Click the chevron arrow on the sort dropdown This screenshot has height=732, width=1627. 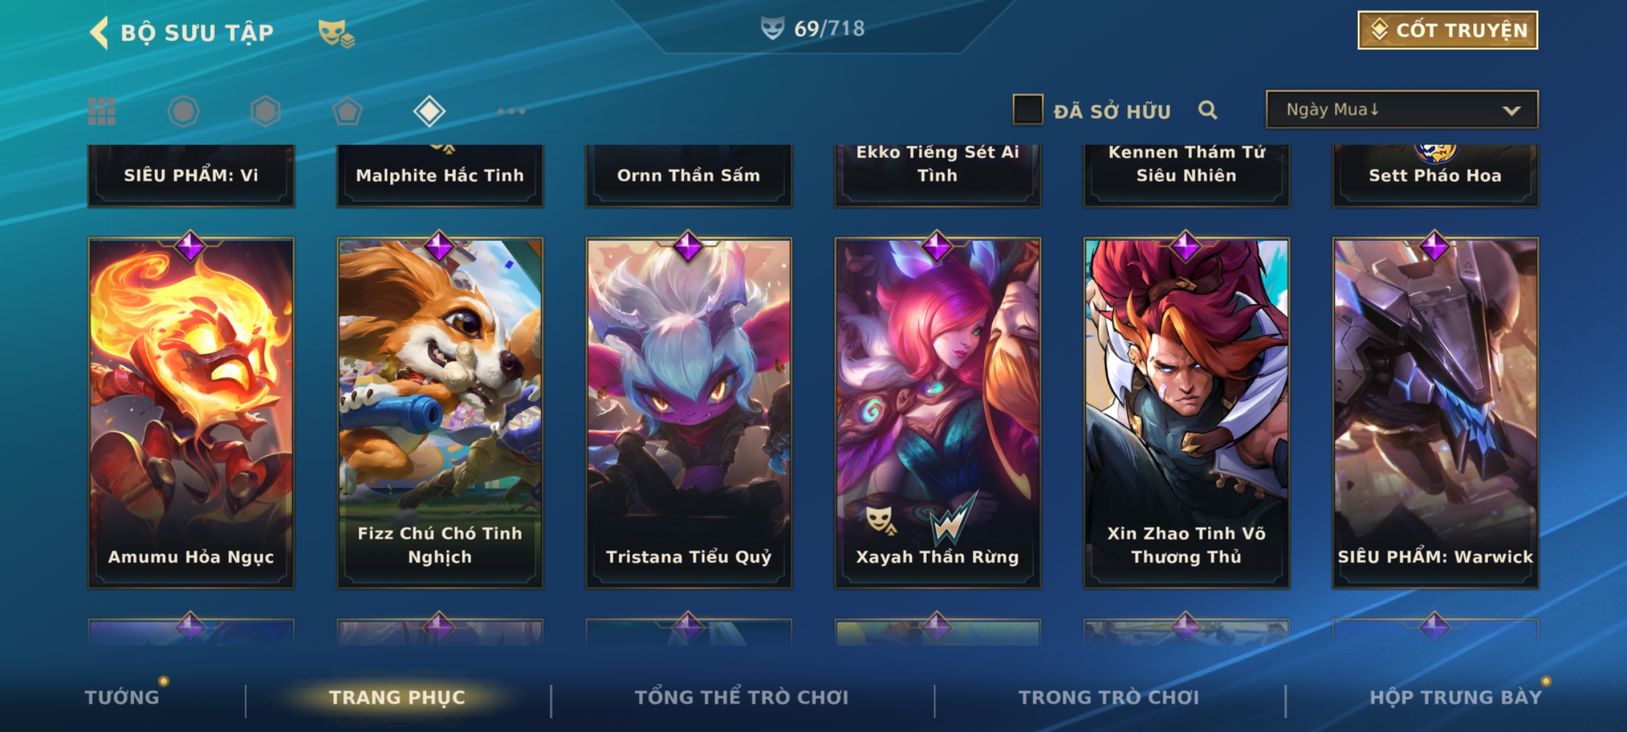(x=1511, y=110)
